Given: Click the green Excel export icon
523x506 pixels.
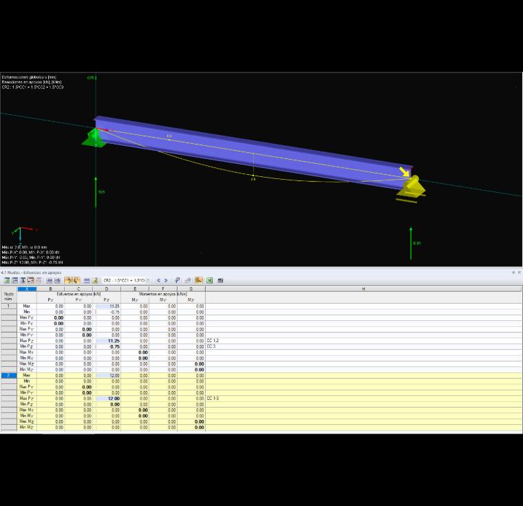Looking at the screenshot, I should [x=209, y=280].
